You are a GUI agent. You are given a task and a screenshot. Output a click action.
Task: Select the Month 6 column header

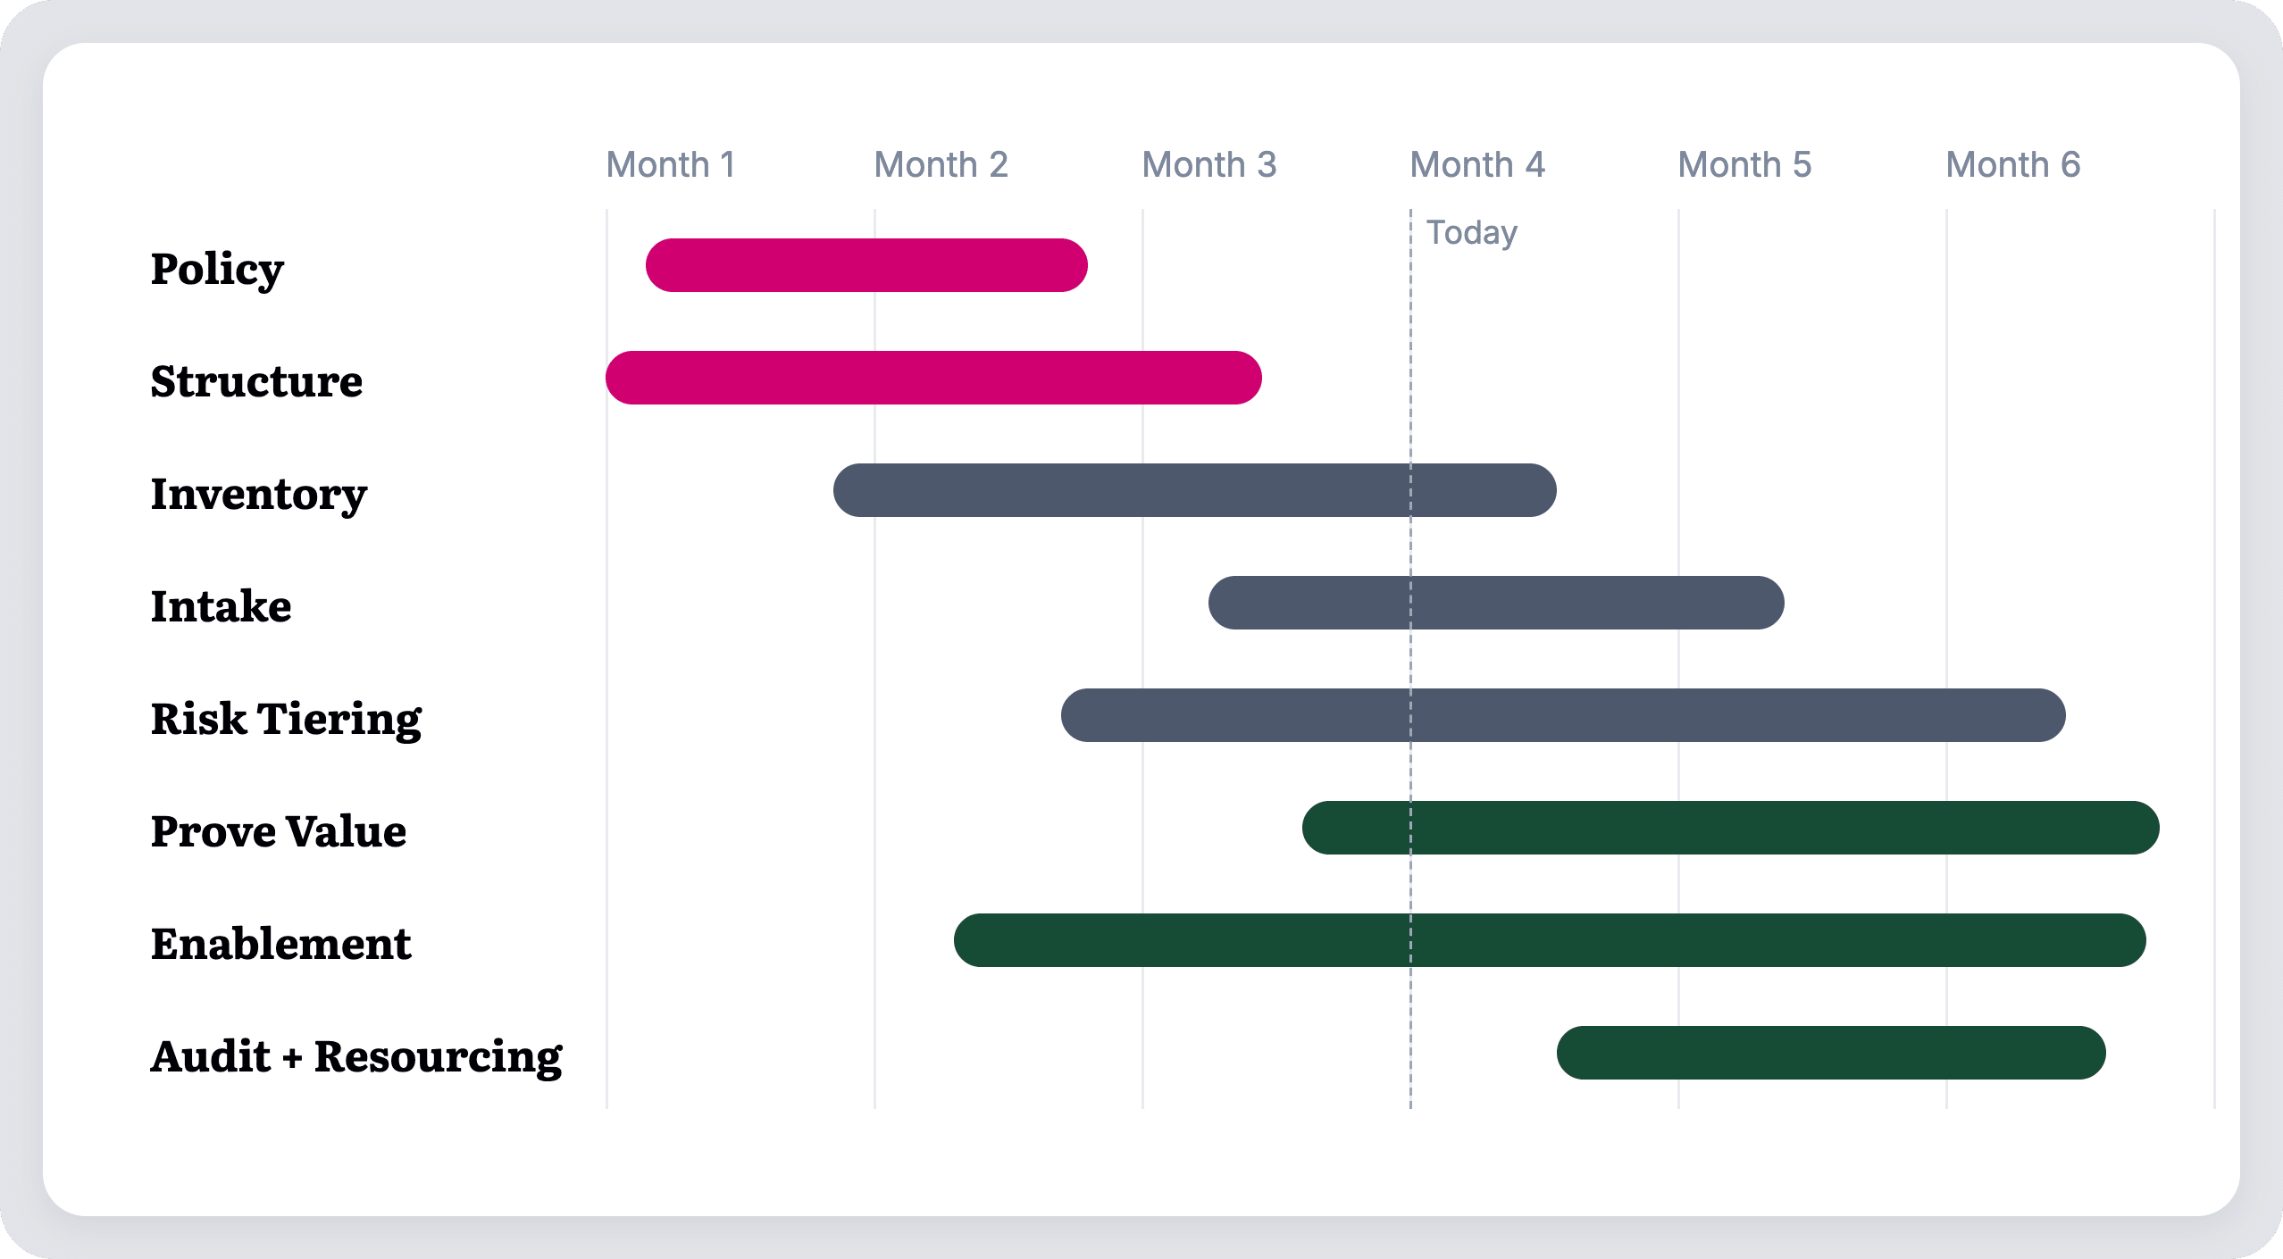(2013, 165)
